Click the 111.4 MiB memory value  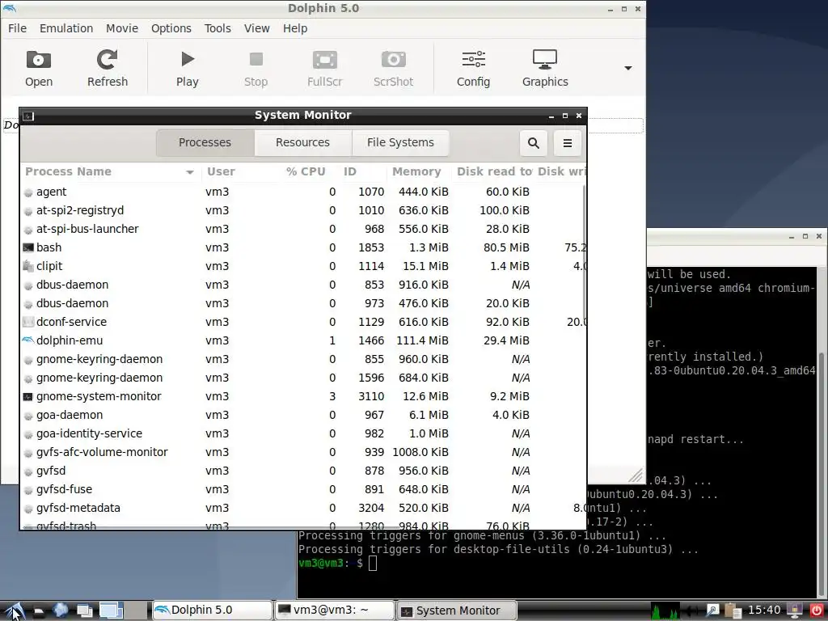tap(422, 340)
